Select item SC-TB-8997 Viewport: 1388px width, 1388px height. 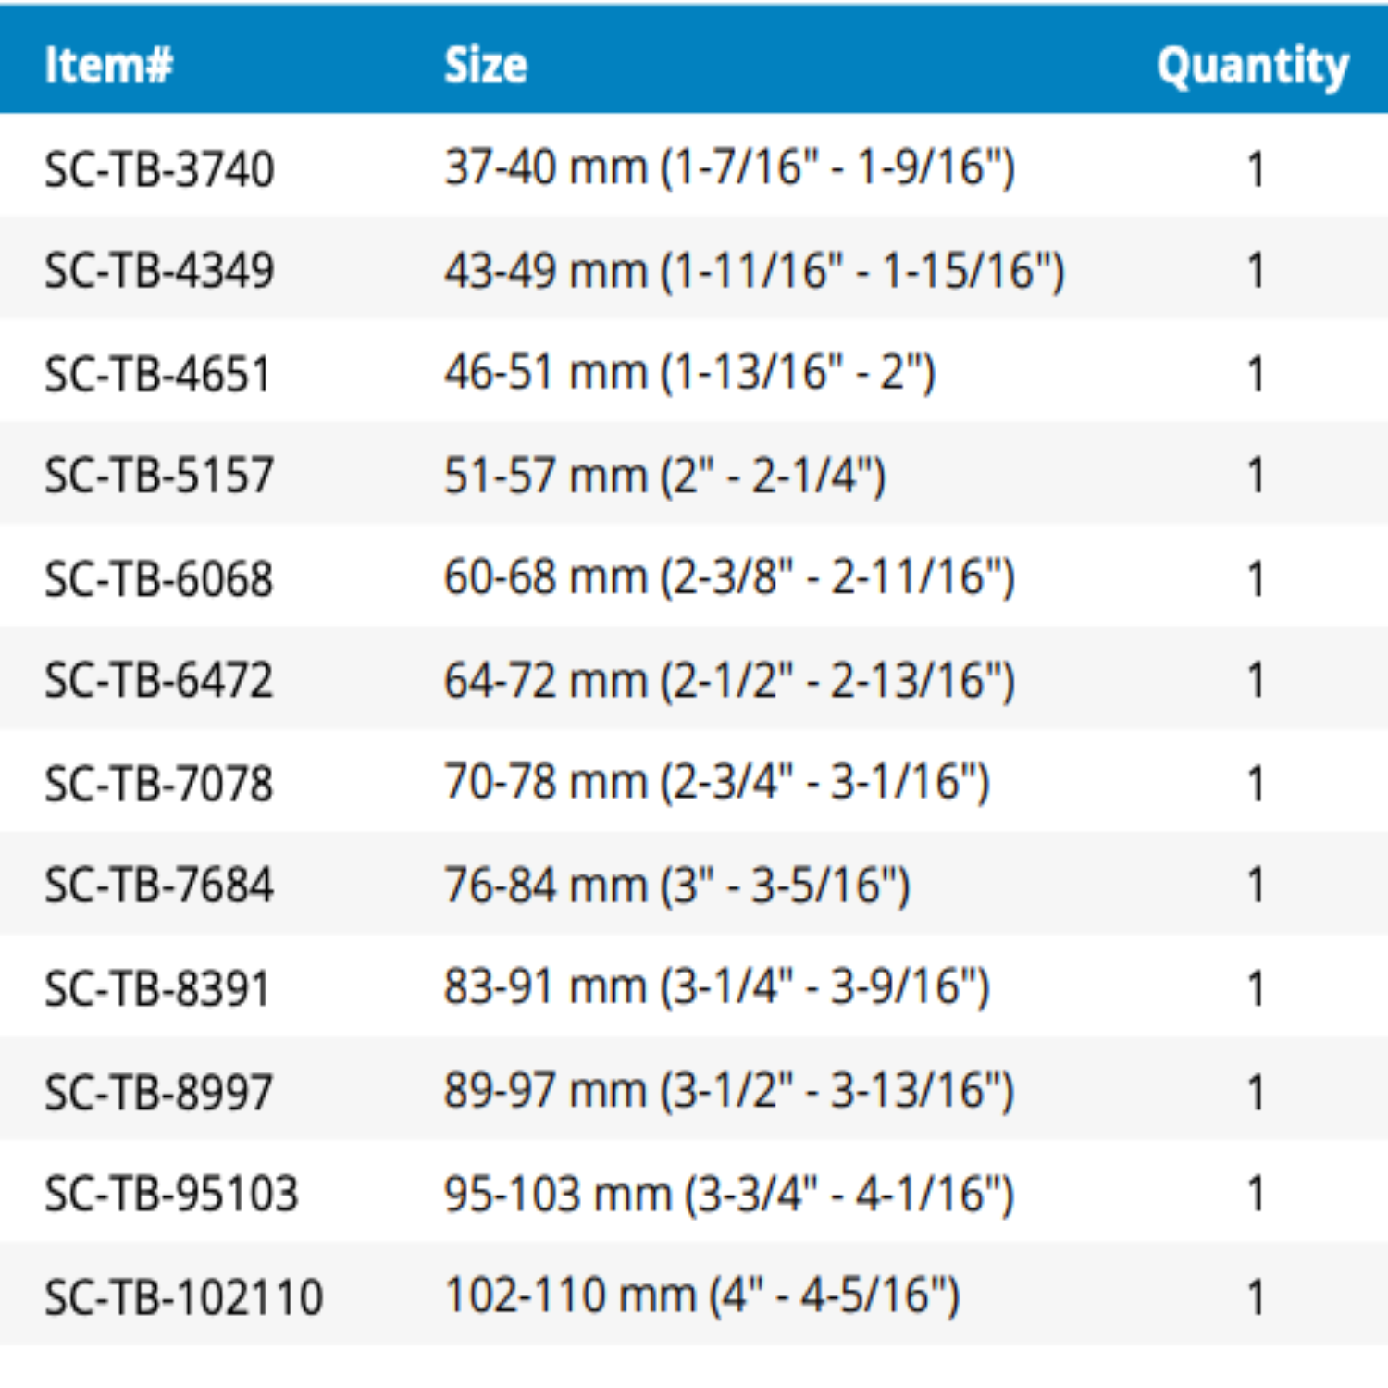(159, 1092)
